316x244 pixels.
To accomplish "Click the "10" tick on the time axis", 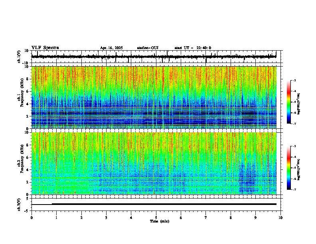I will (280, 218).
